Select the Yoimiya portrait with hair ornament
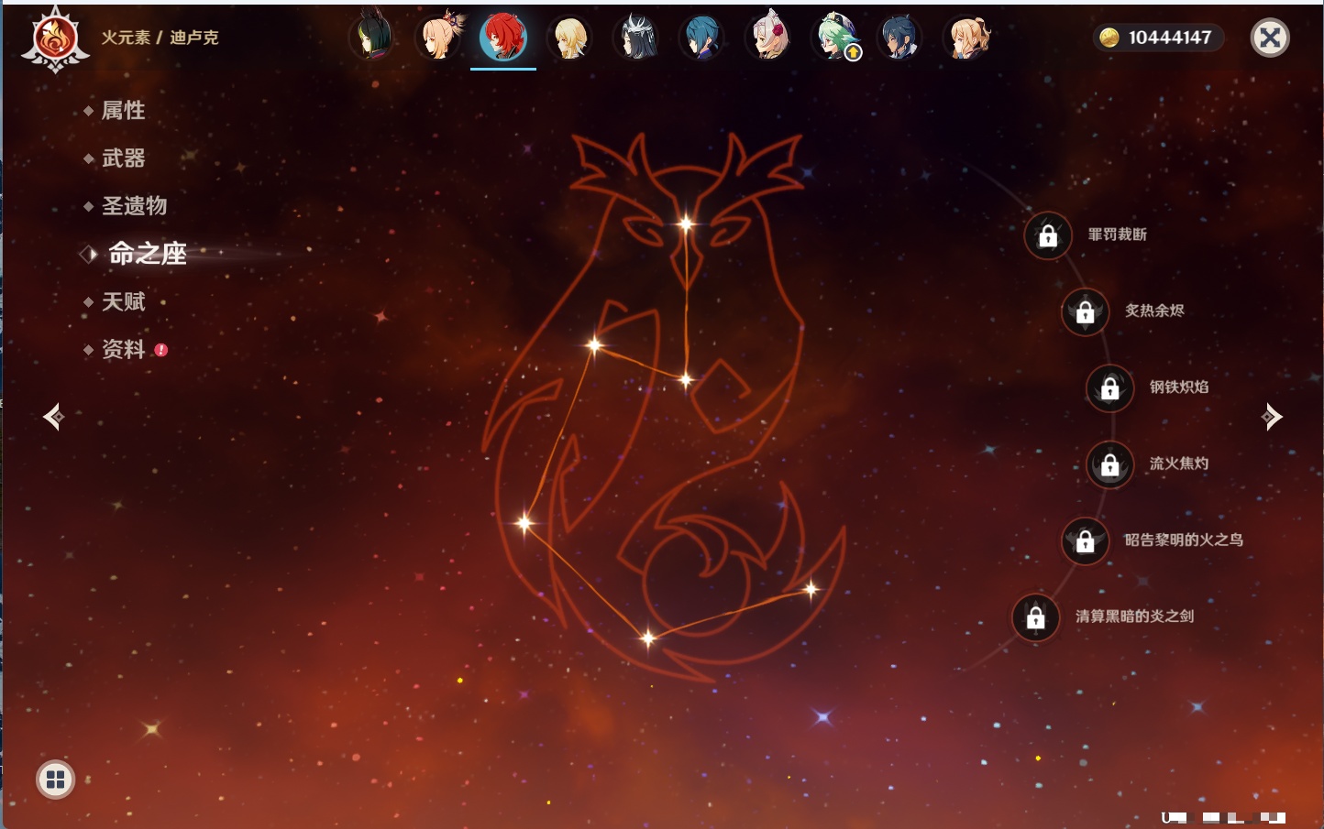 click(x=438, y=37)
